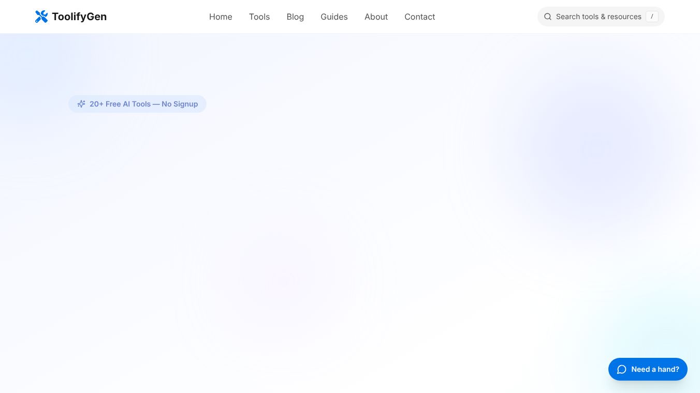Click the 20+ Free AI Tools badge text
Viewport: 700px width, 393px height.
coord(143,104)
